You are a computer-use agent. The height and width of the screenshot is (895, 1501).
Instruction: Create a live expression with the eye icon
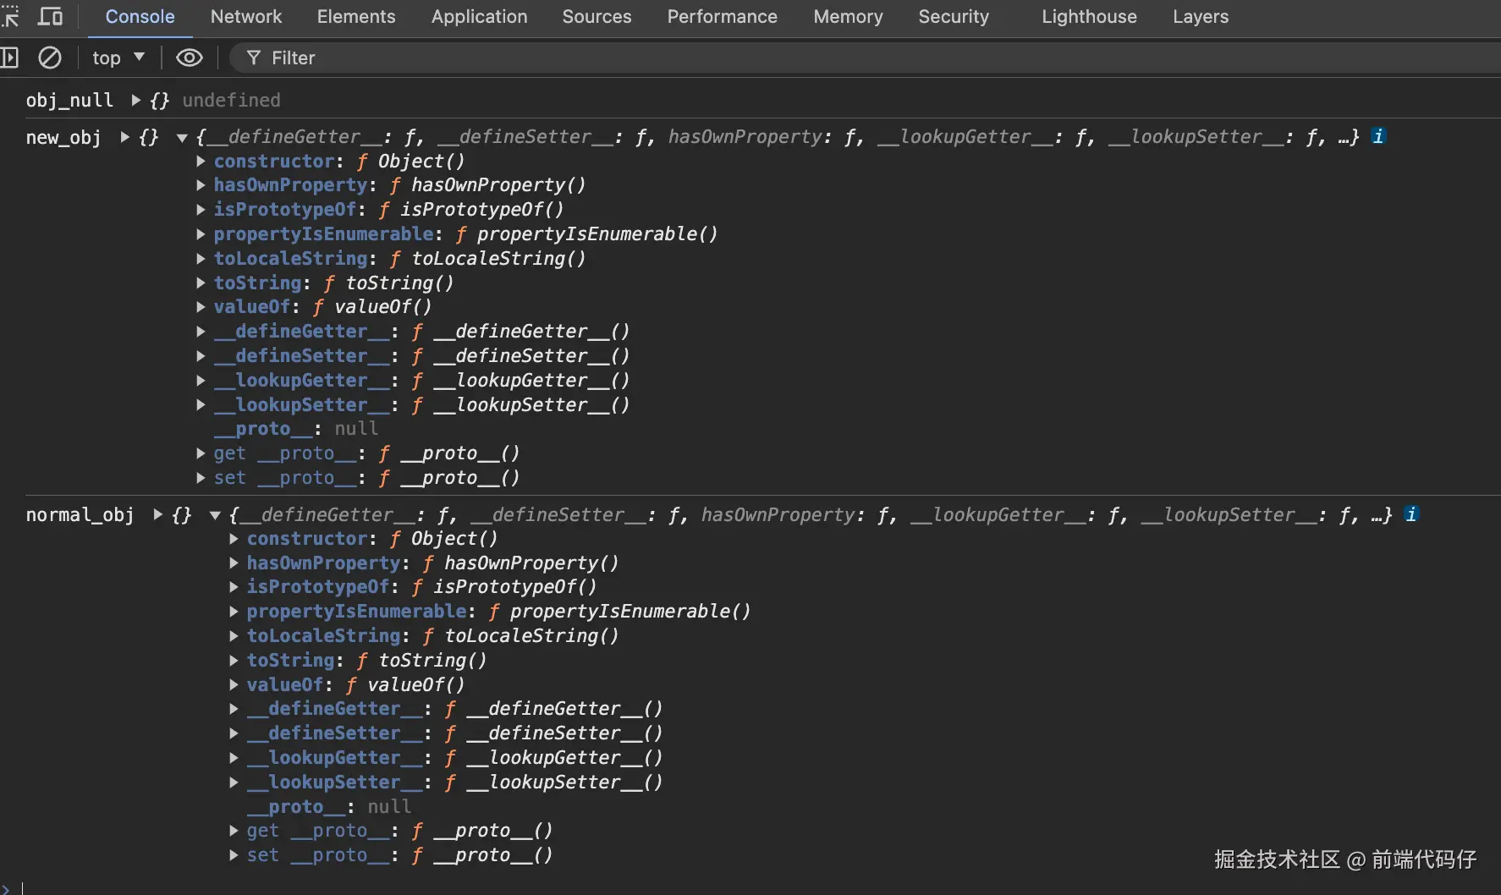coord(189,58)
